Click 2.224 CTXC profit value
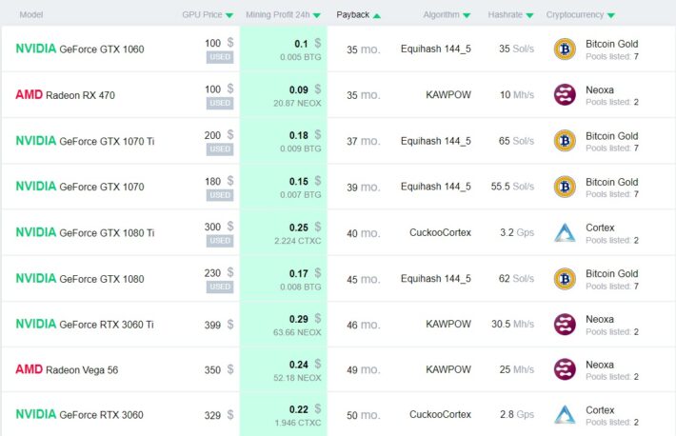The image size is (676, 436). pos(297,241)
